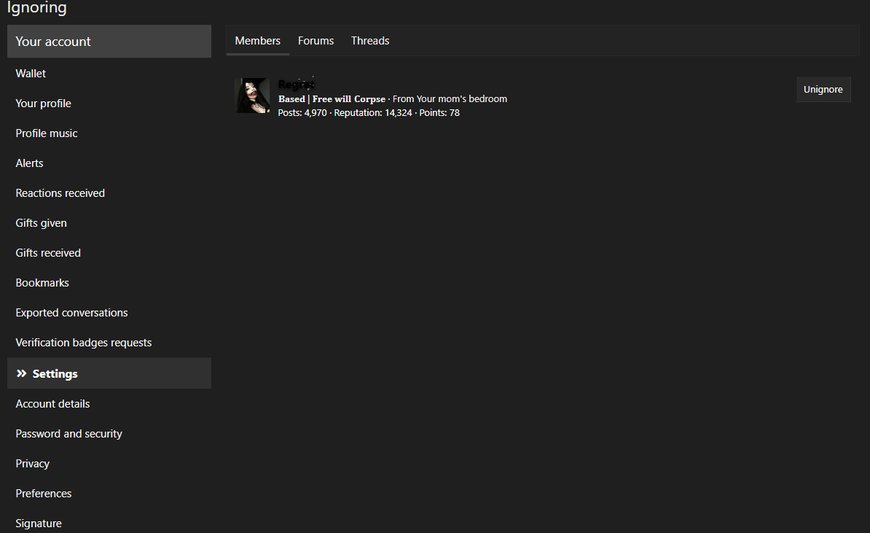Image resolution: width=870 pixels, height=533 pixels.
Task: Switch to the Threads tab
Action: 370,41
